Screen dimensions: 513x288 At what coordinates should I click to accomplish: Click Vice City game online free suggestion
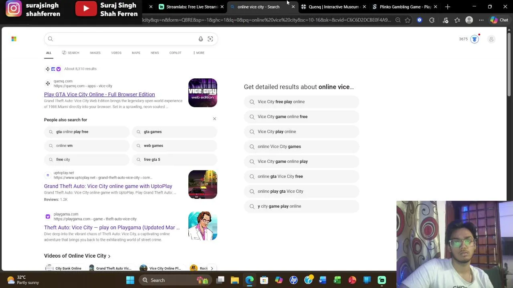coord(301,117)
